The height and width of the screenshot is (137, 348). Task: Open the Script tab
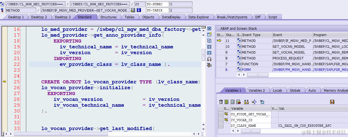(273, 17)
